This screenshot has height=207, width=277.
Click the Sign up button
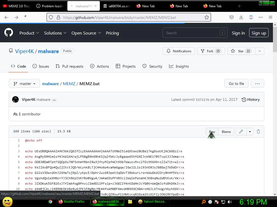pos(259,33)
